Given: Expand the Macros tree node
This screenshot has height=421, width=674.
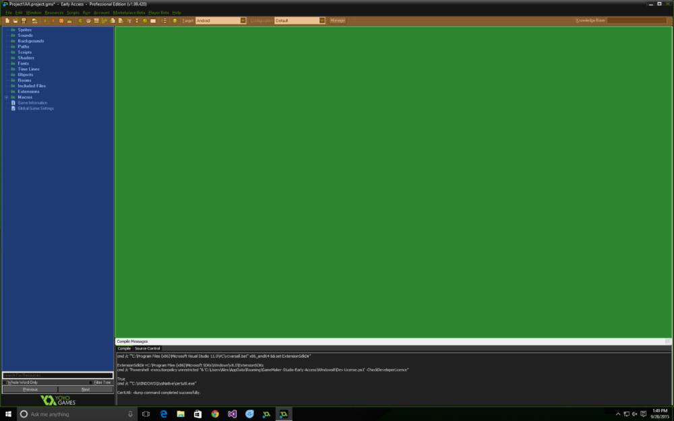Looking at the screenshot, I should tap(5, 97).
